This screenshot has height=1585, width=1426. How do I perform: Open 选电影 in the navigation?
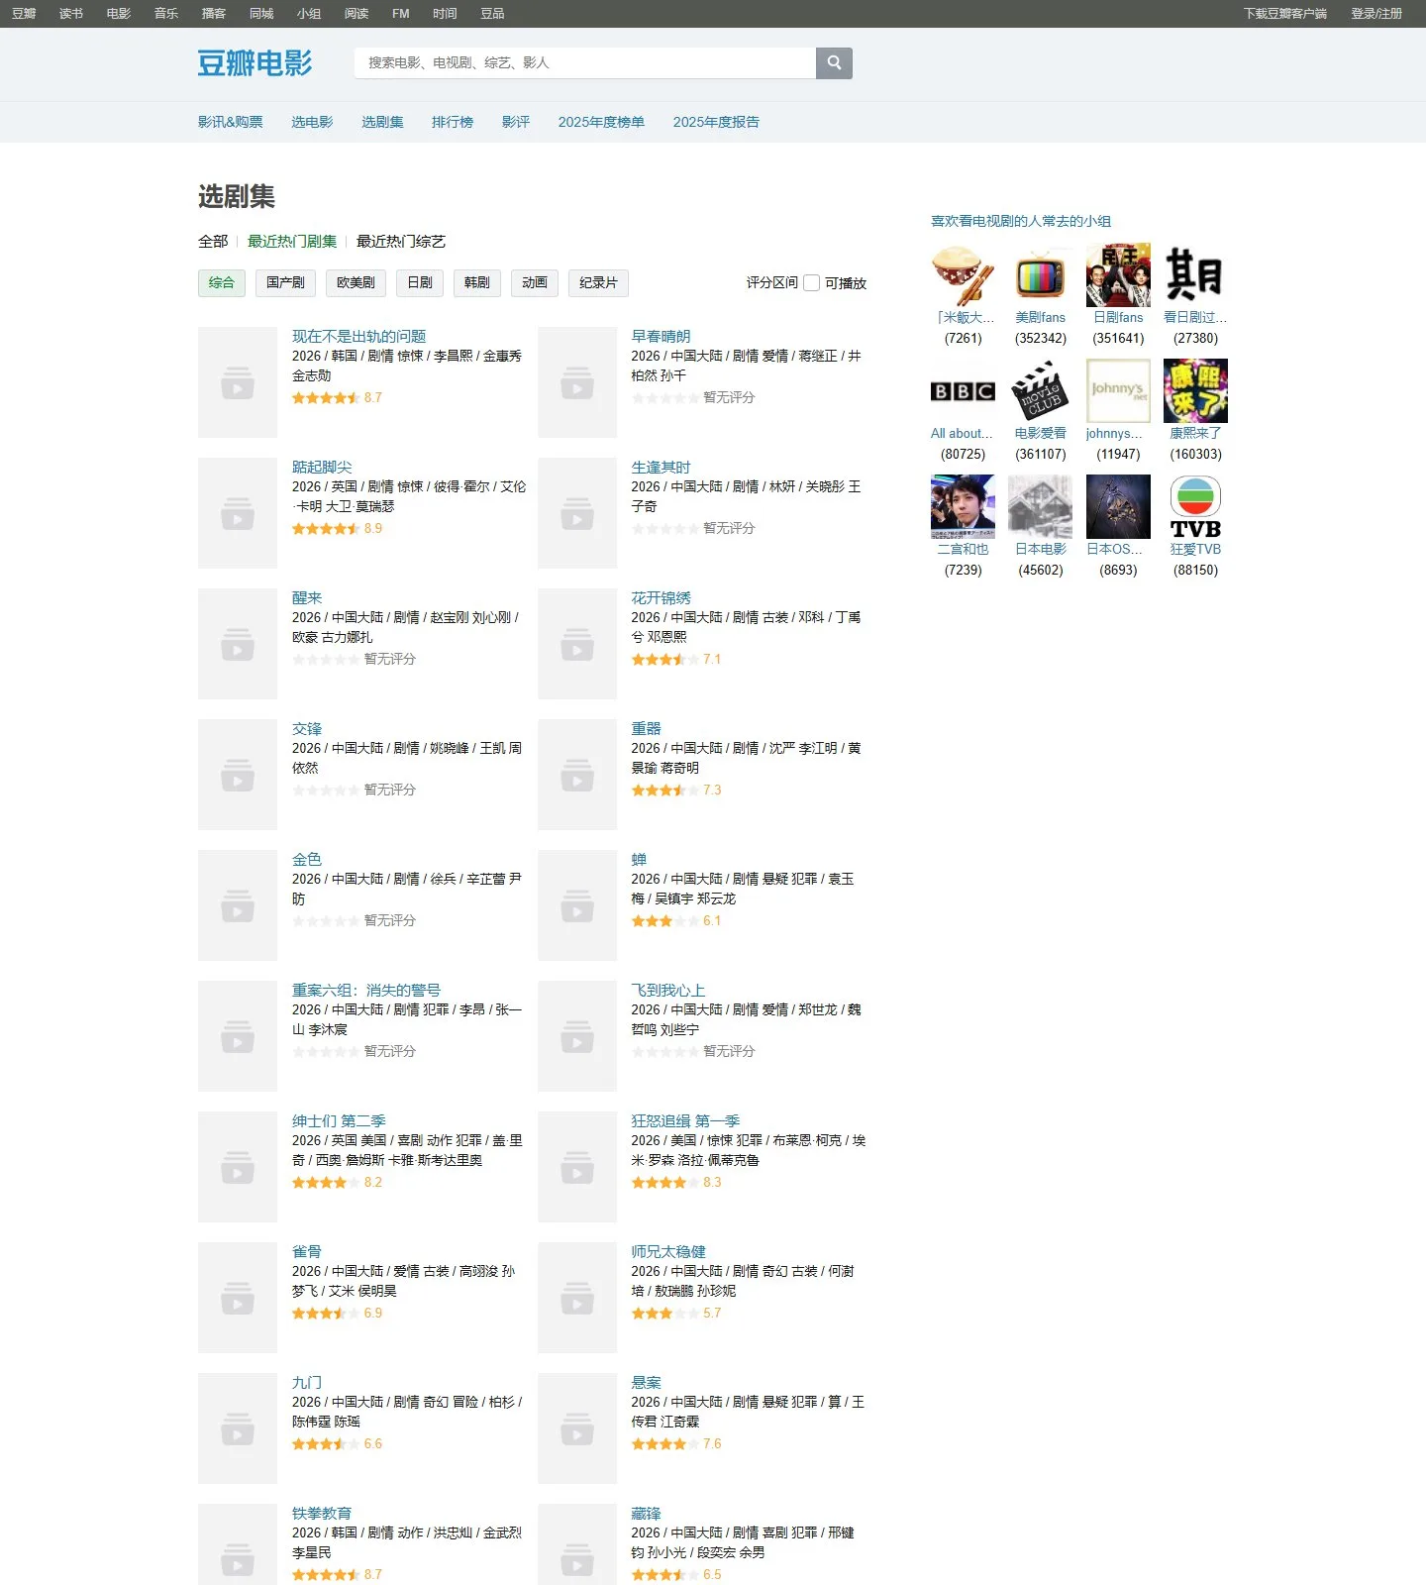(x=312, y=122)
